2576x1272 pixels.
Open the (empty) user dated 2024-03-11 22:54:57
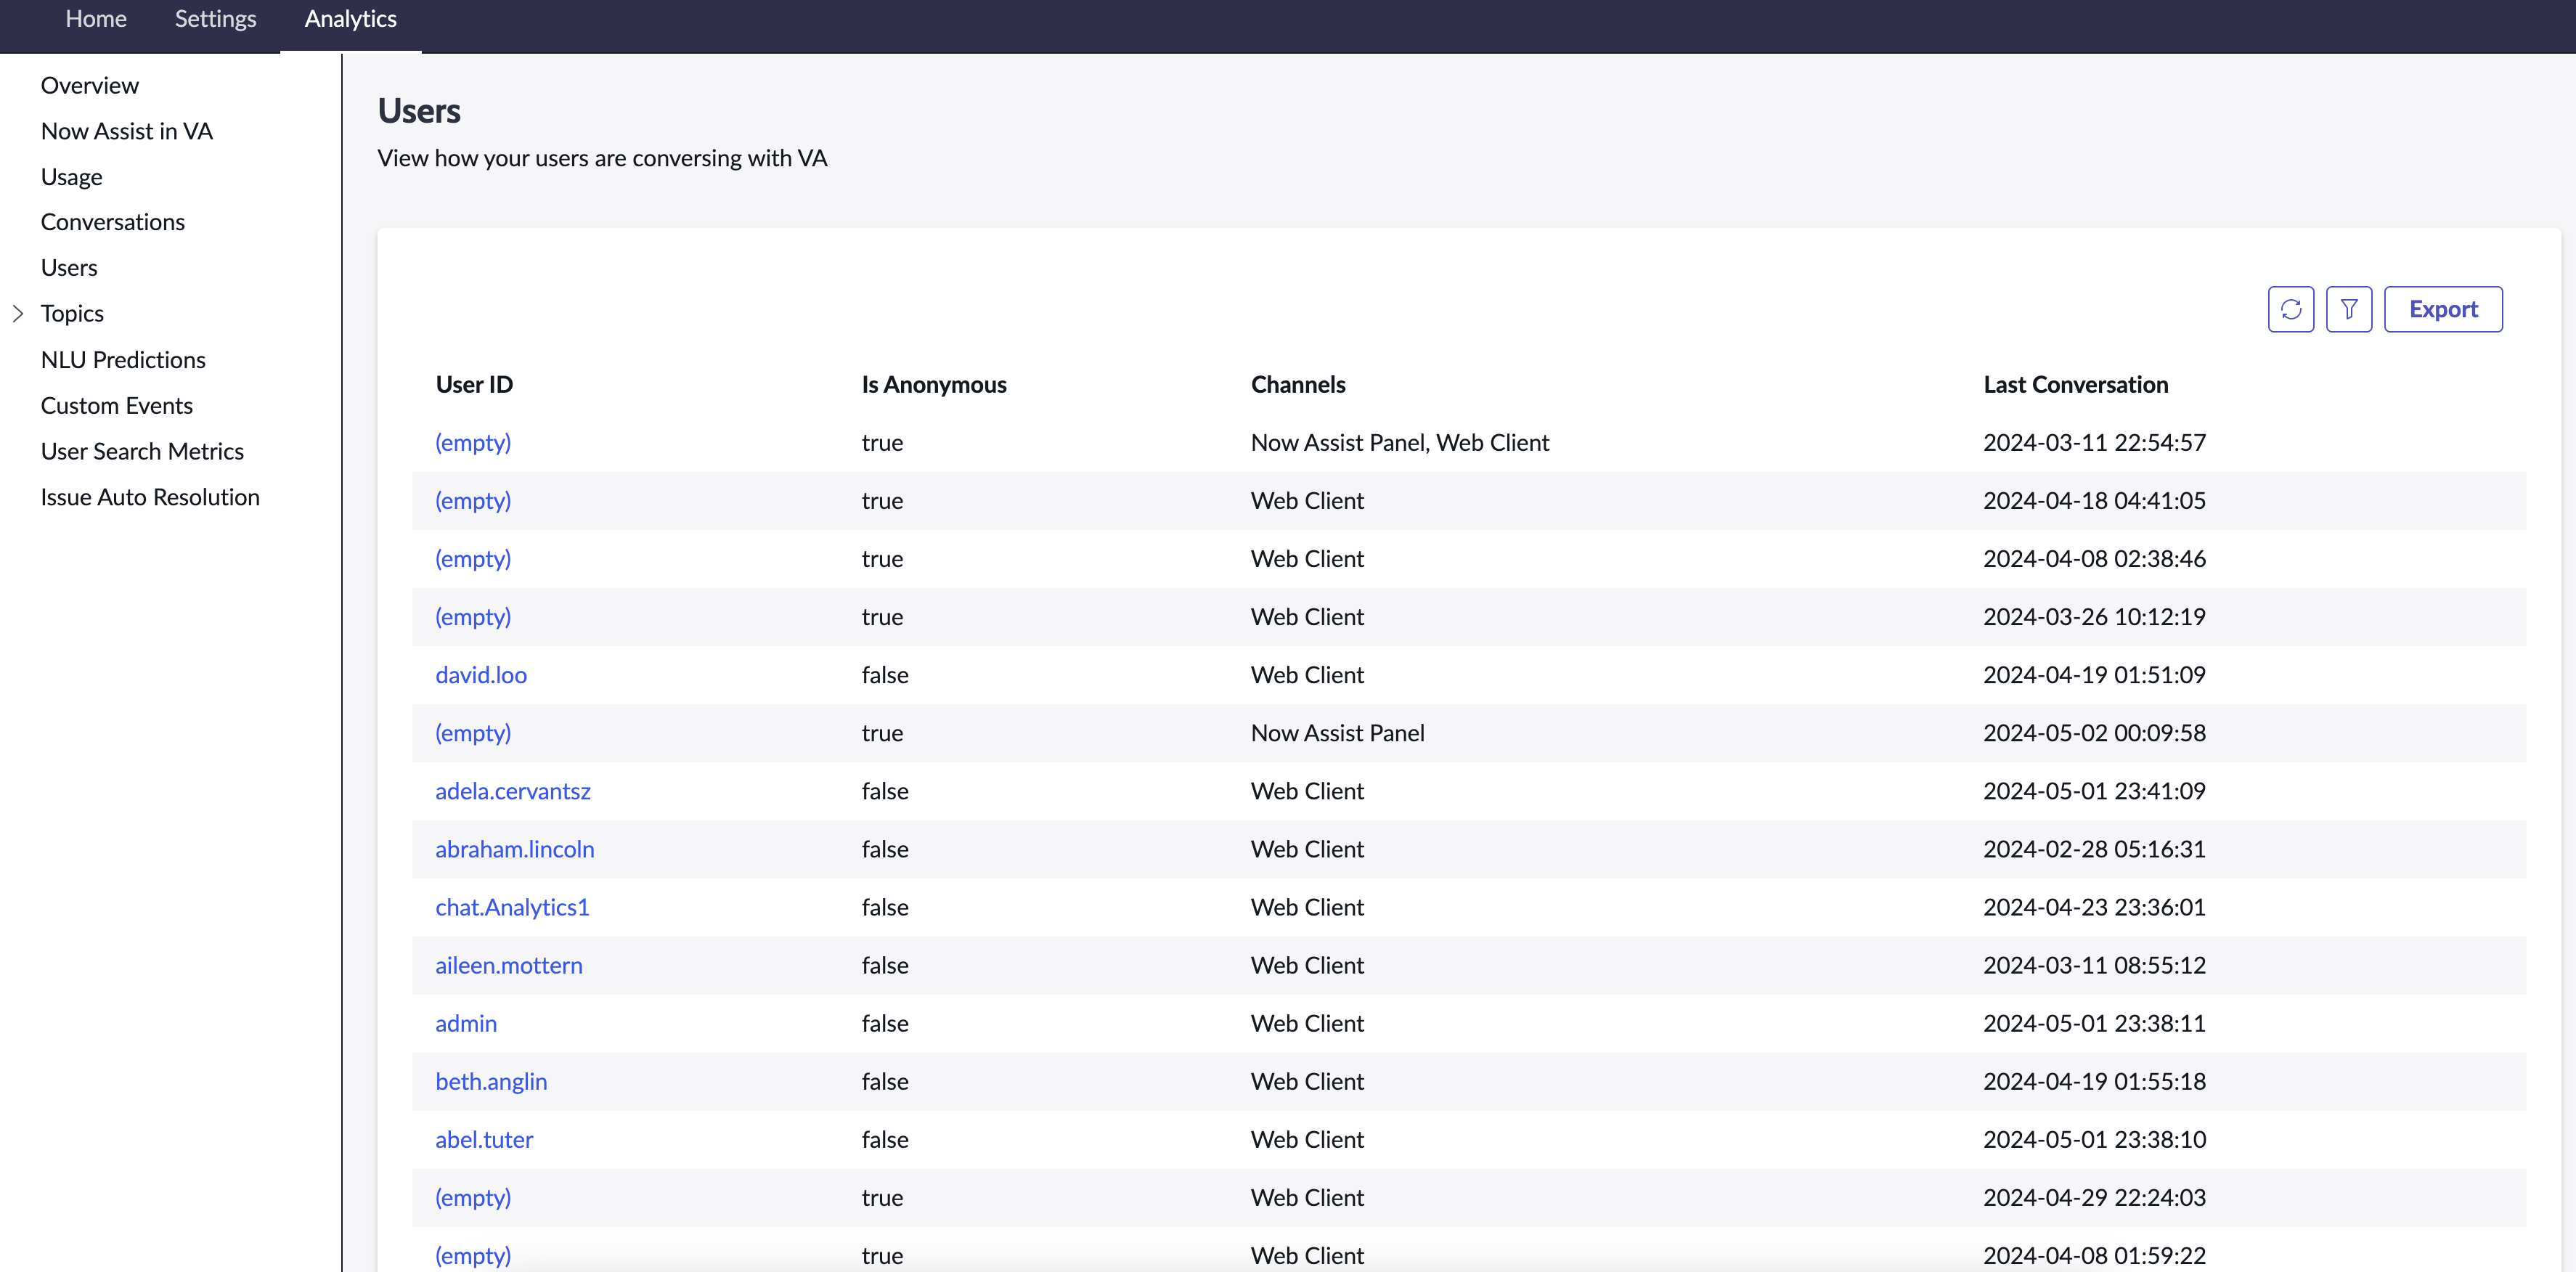tap(473, 443)
